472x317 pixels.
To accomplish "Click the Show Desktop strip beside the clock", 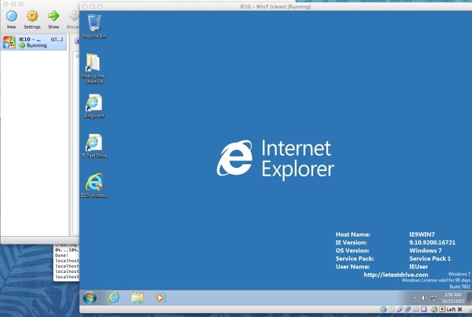I will (469, 298).
